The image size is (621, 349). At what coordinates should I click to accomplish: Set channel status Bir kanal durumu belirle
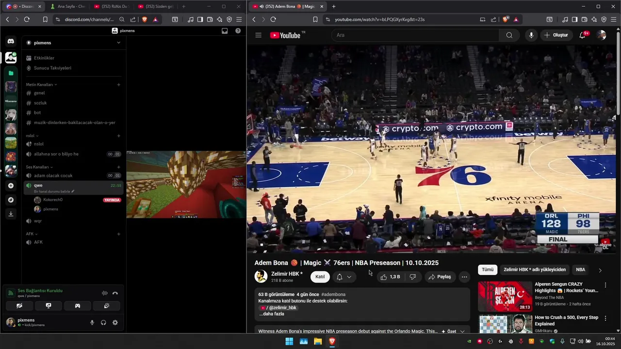point(54,191)
